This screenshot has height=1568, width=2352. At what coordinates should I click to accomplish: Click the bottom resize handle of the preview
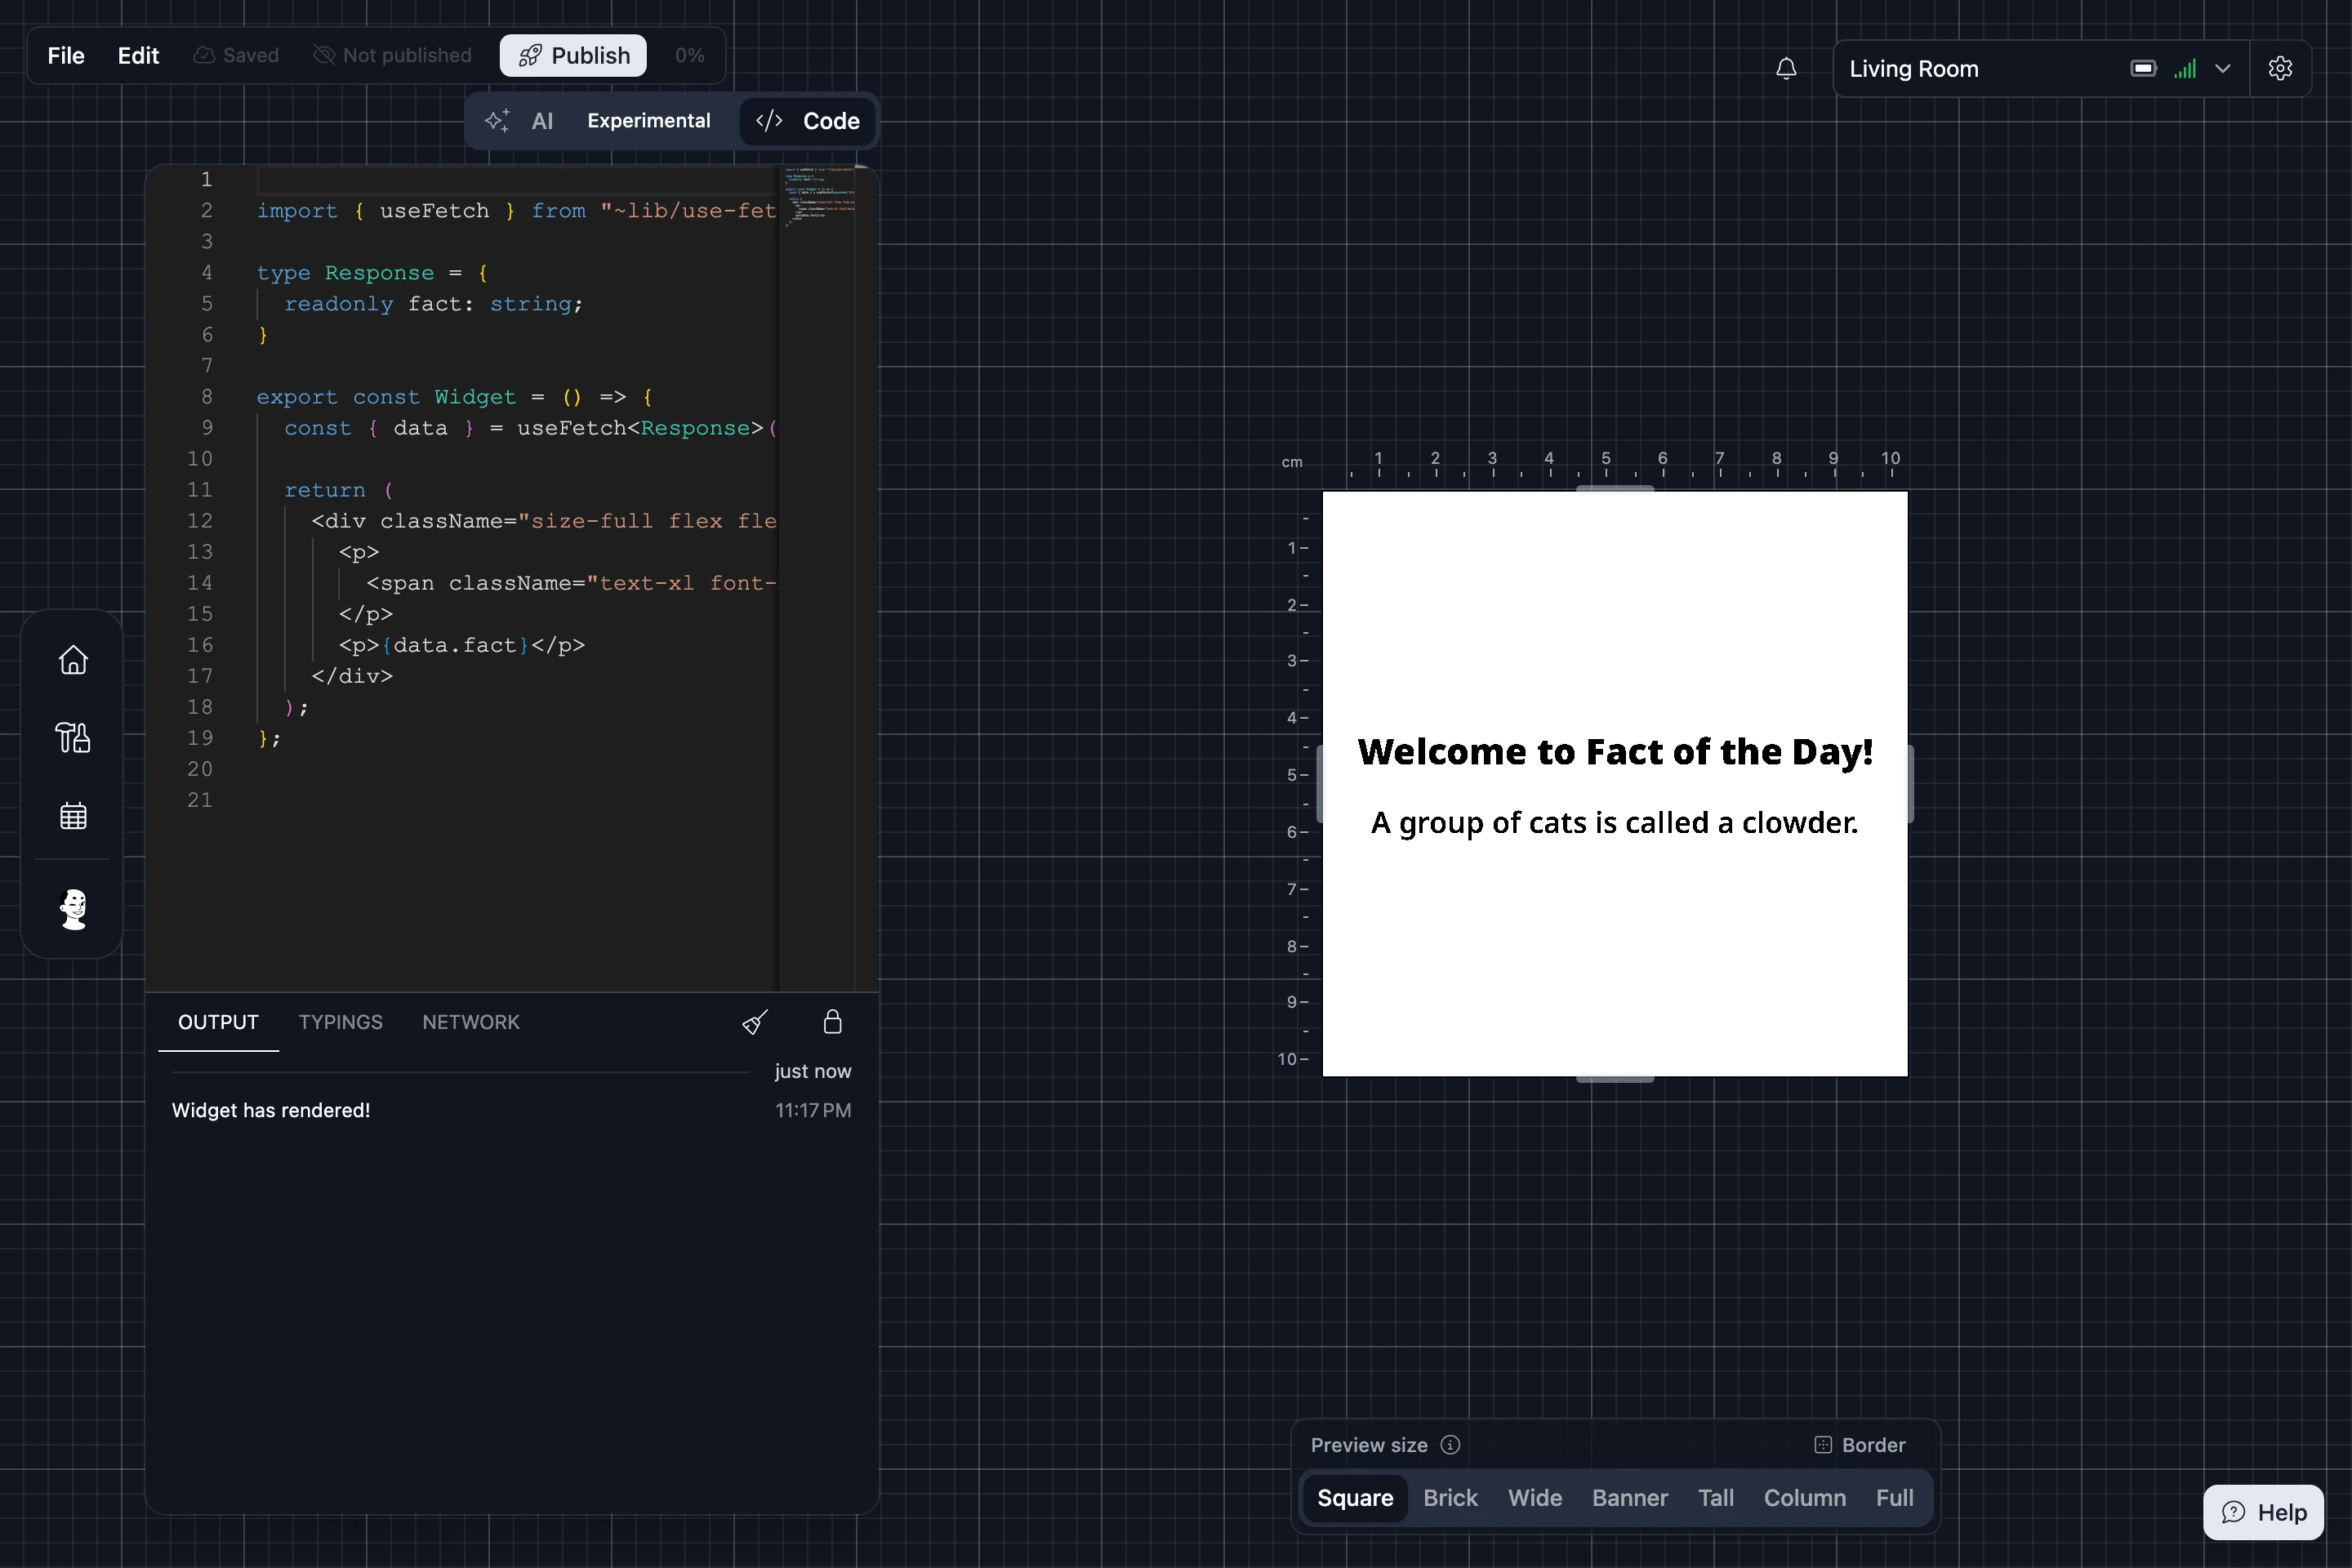click(x=1615, y=1079)
